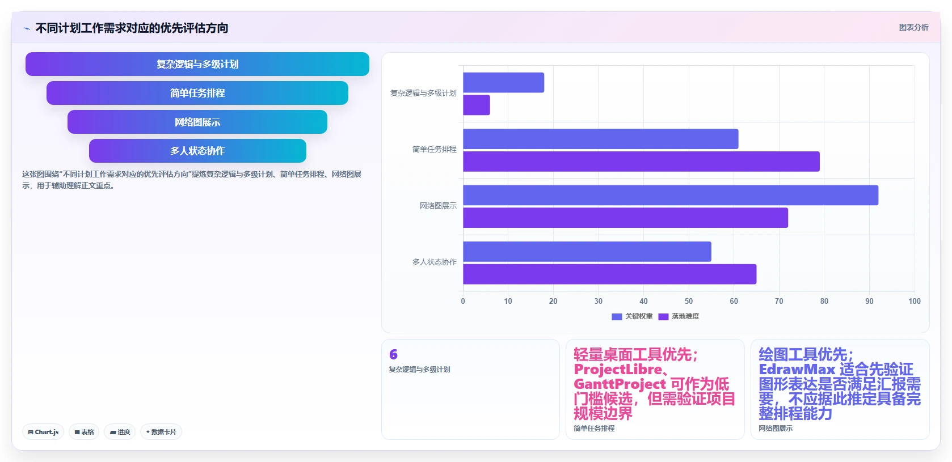Open the 绘图工具优先 data card
This screenshot has width=952, height=462.
point(840,389)
